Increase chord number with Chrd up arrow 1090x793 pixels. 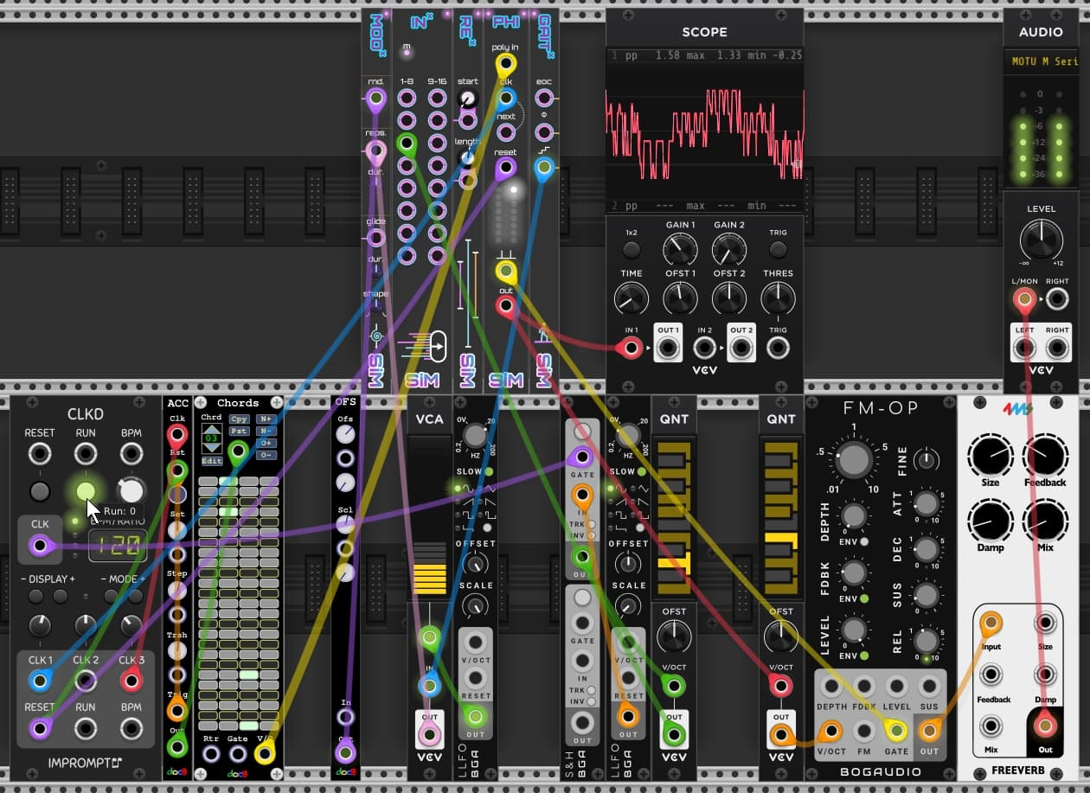point(211,429)
